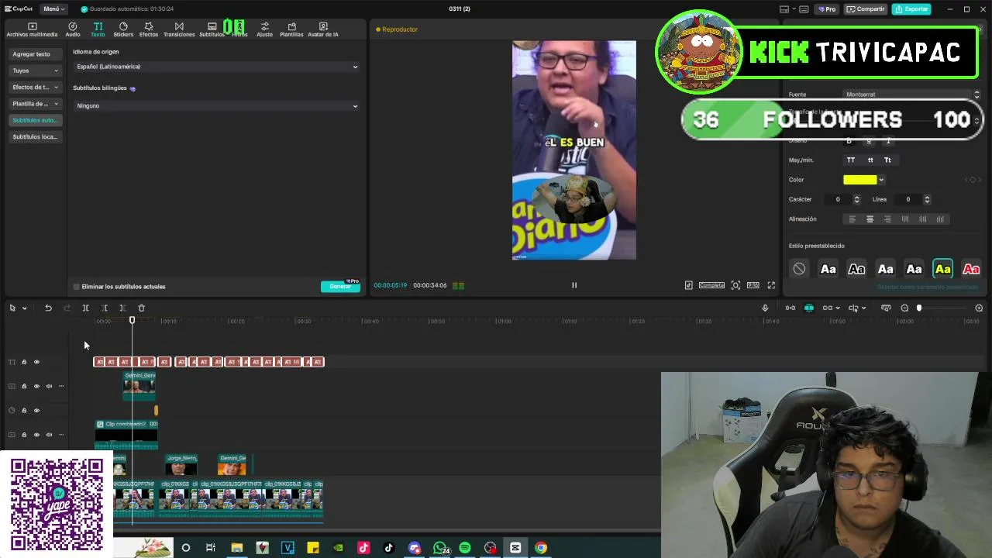Image resolution: width=992 pixels, height=558 pixels.
Task: Click the preview zoom-to-fit icon
Action: (735, 285)
